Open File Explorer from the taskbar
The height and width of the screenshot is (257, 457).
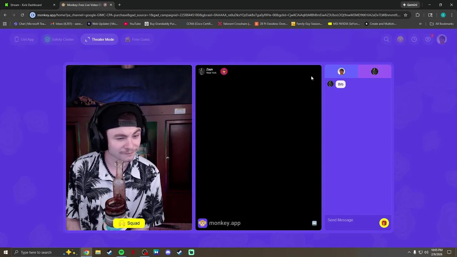tap(98, 252)
